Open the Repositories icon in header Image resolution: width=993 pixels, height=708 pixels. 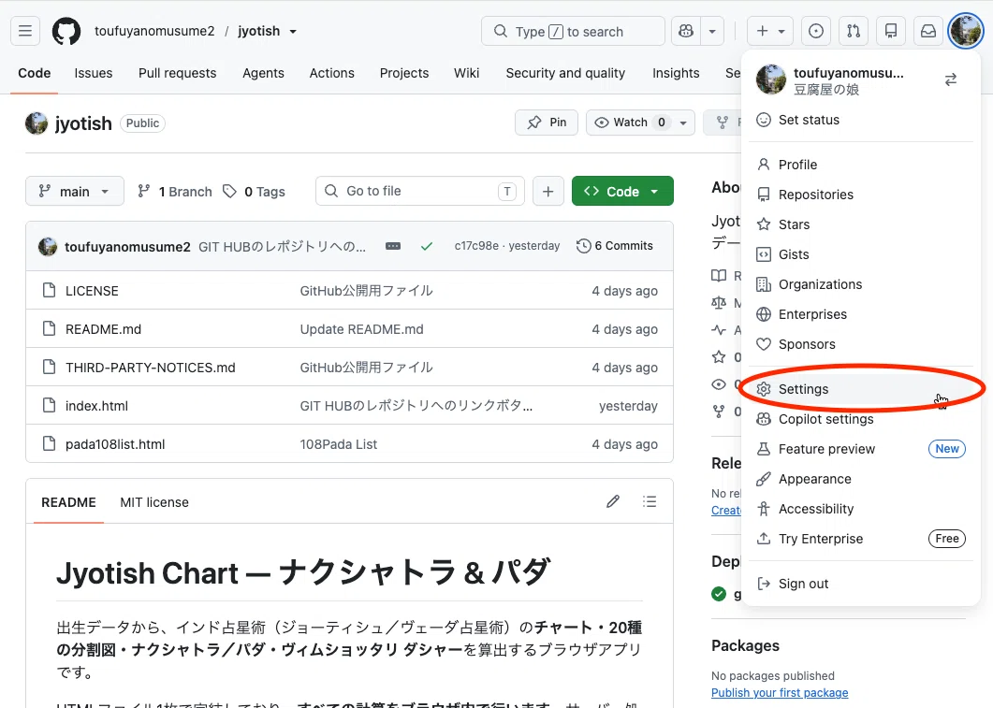click(x=891, y=31)
